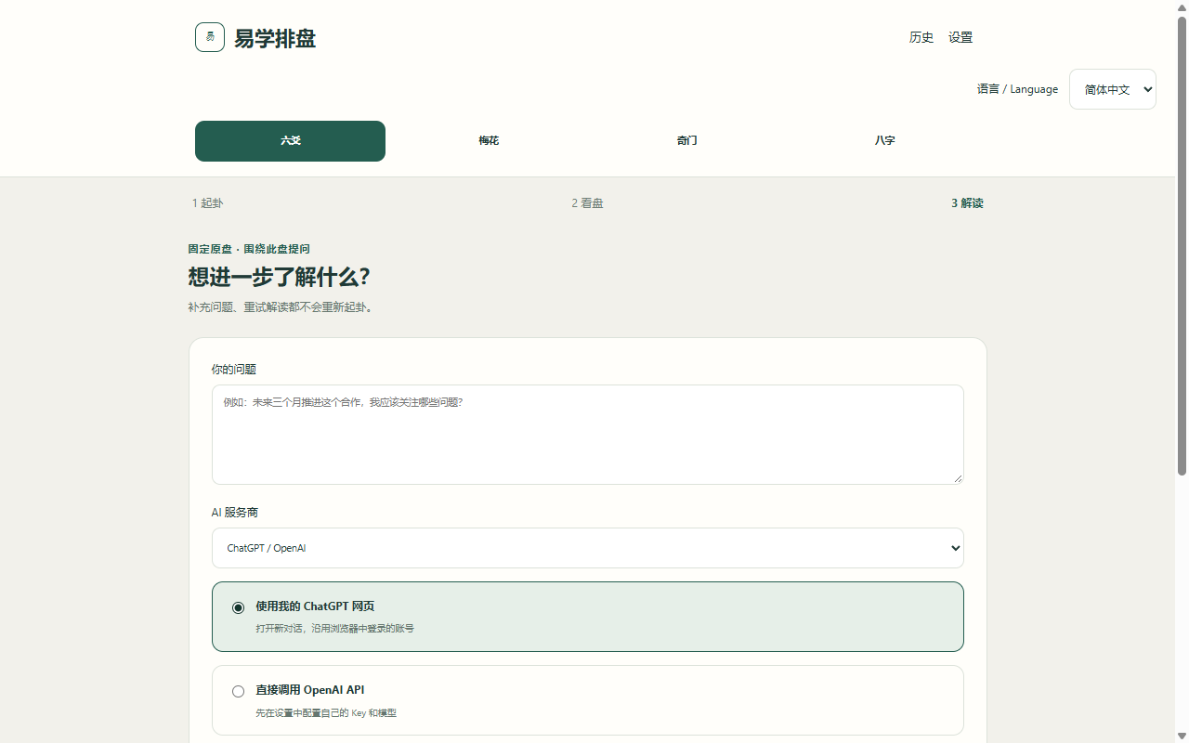Switch to the 奇门 tab
Screen dimensions: 1189x743
pos(686,141)
